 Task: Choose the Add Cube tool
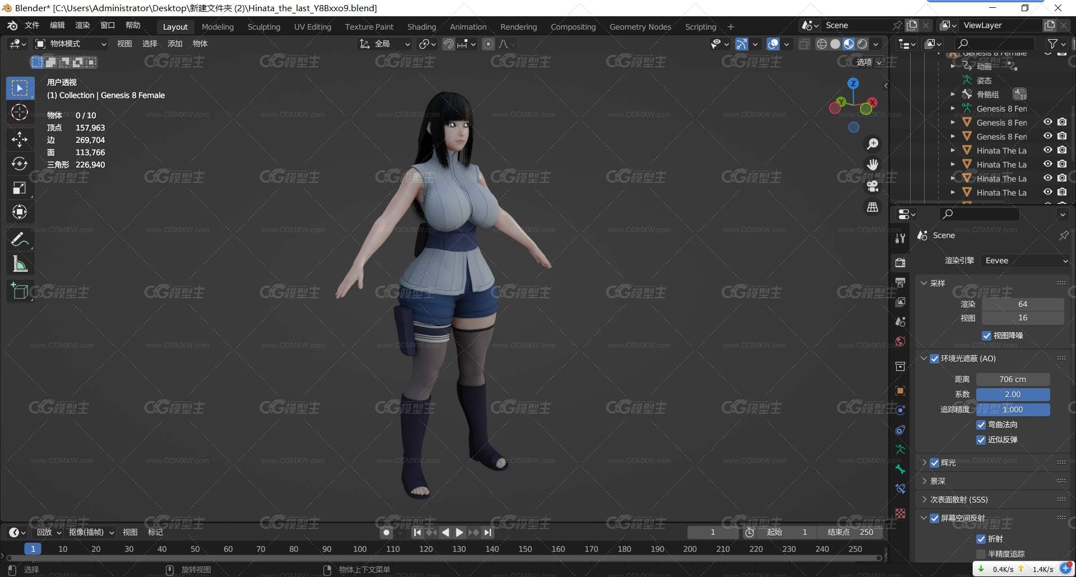pyautogui.click(x=20, y=291)
